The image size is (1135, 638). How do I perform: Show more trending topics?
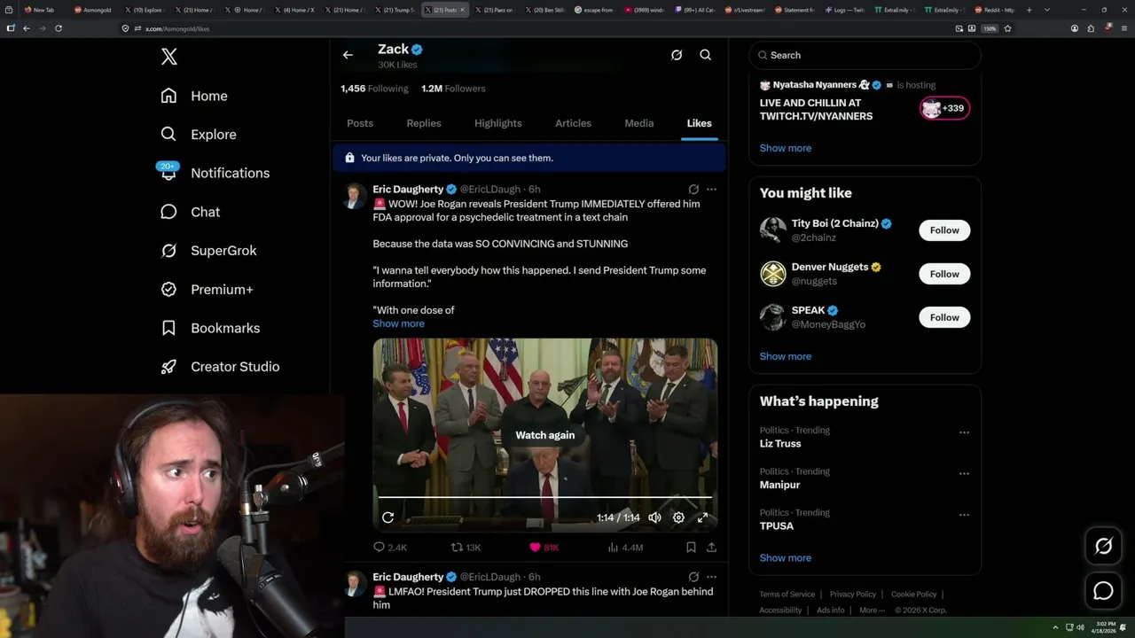(x=785, y=558)
